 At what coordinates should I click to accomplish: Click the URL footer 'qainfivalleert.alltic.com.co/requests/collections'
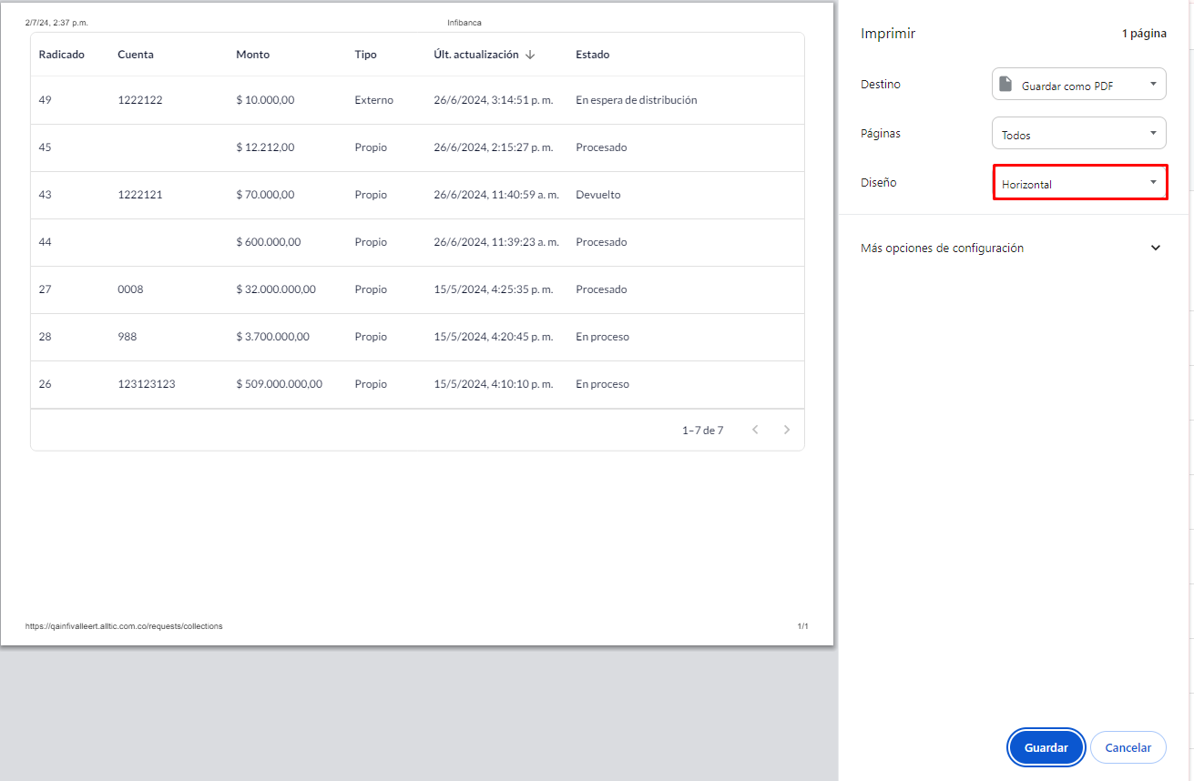124,626
